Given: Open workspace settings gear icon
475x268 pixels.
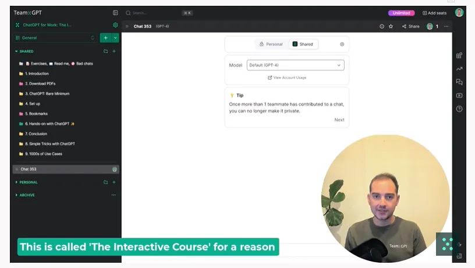Looking at the screenshot, I should click(x=115, y=25).
